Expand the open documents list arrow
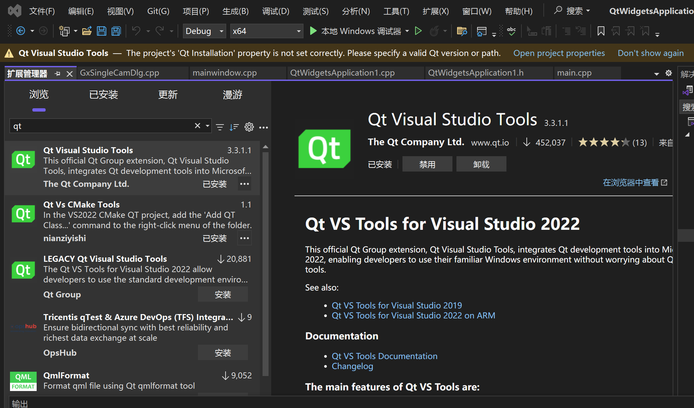The height and width of the screenshot is (408, 694). pyautogui.click(x=656, y=74)
